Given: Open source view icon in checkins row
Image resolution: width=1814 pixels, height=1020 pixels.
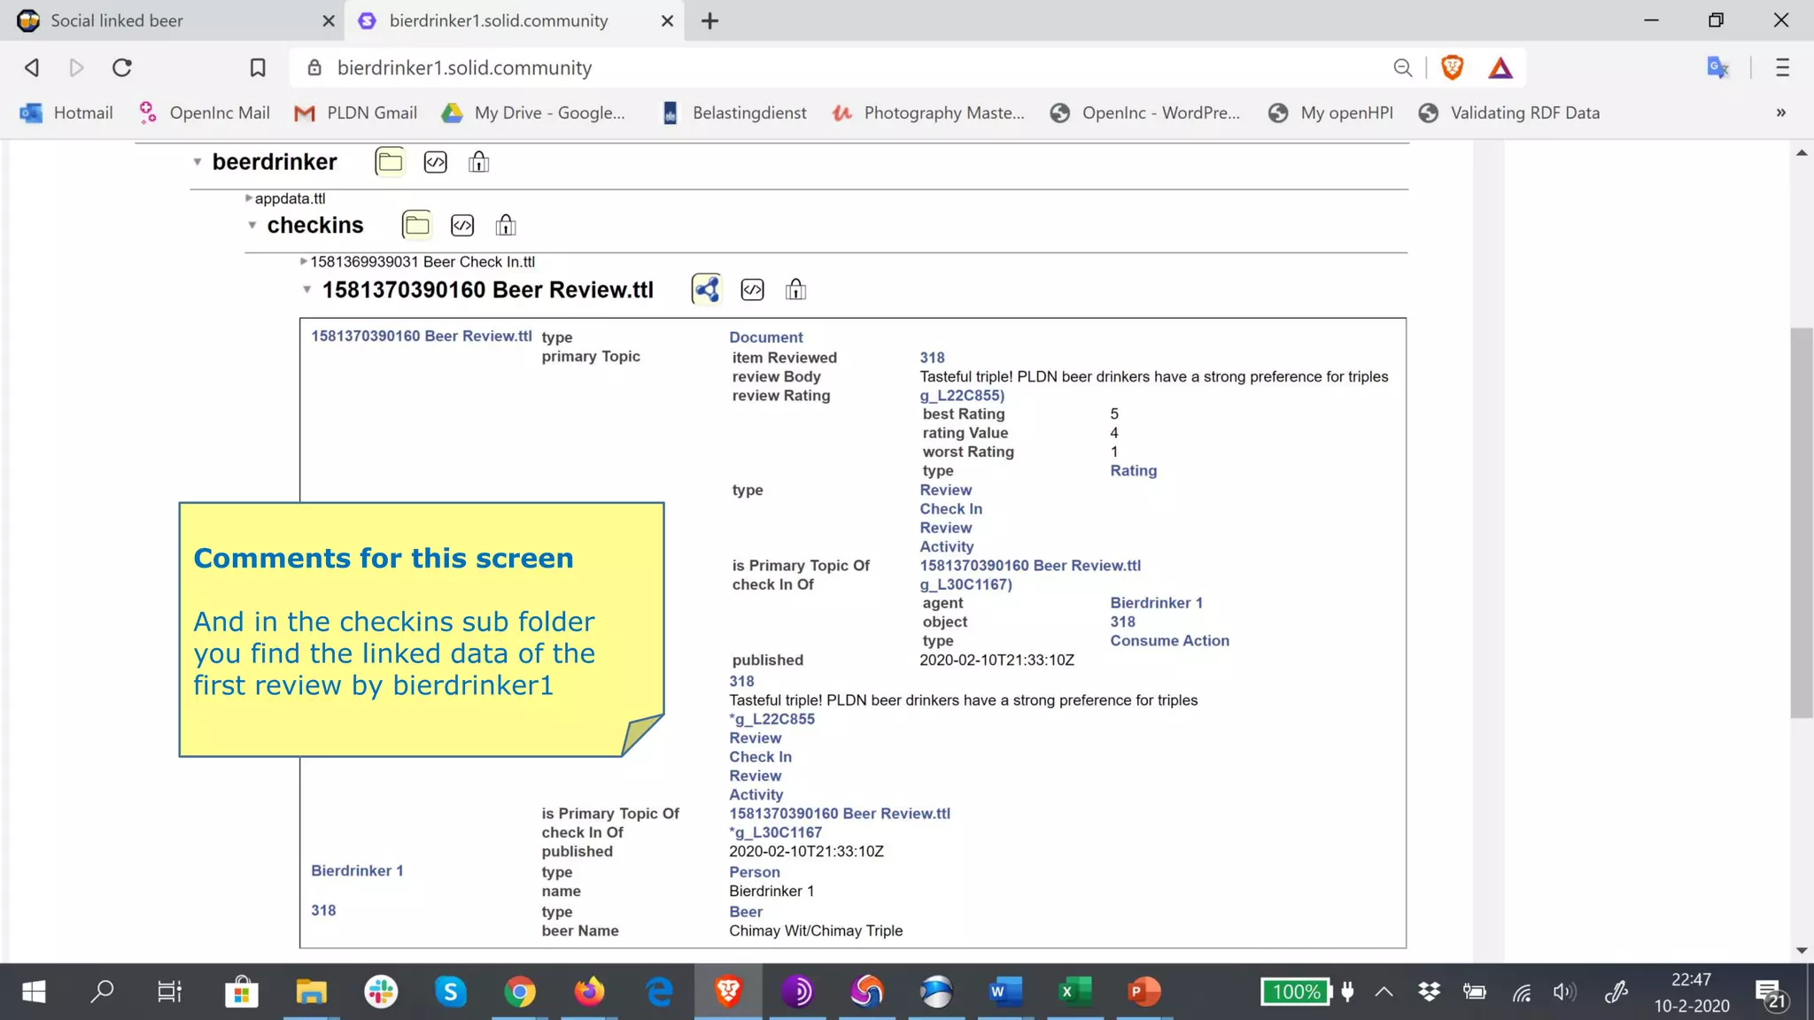Looking at the screenshot, I should [462, 226].
